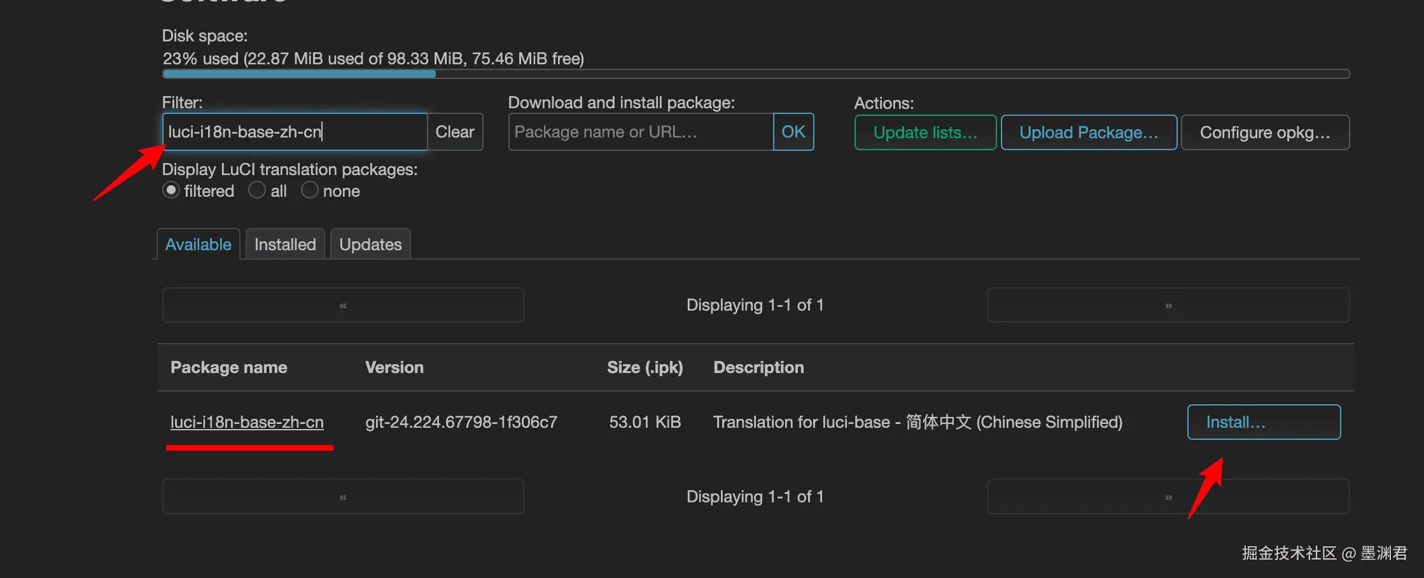The height and width of the screenshot is (578, 1424).
Task: Click the Clear filter button
Action: tap(455, 132)
